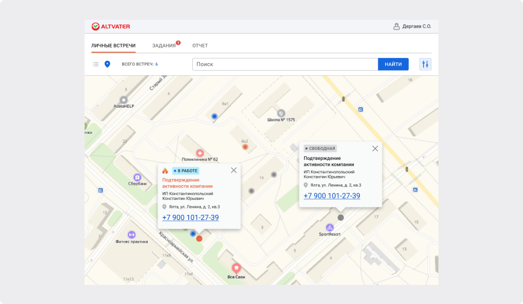Click the SportResort marker

tap(330, 228)
